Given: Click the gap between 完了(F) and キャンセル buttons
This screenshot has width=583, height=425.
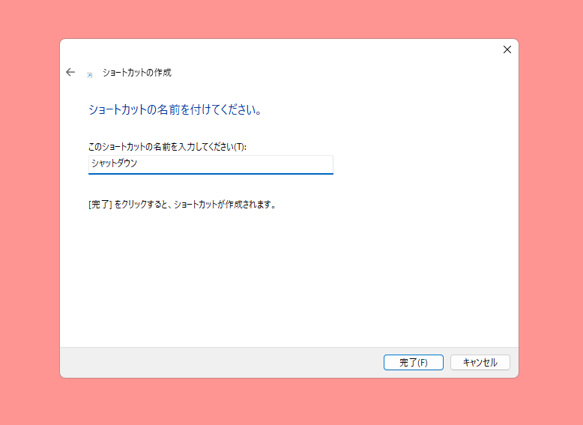Looking at the screenshot, I should coord(447,362).
